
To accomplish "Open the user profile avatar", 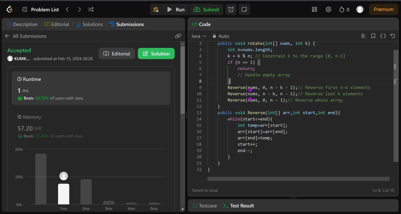I will 360,10.
